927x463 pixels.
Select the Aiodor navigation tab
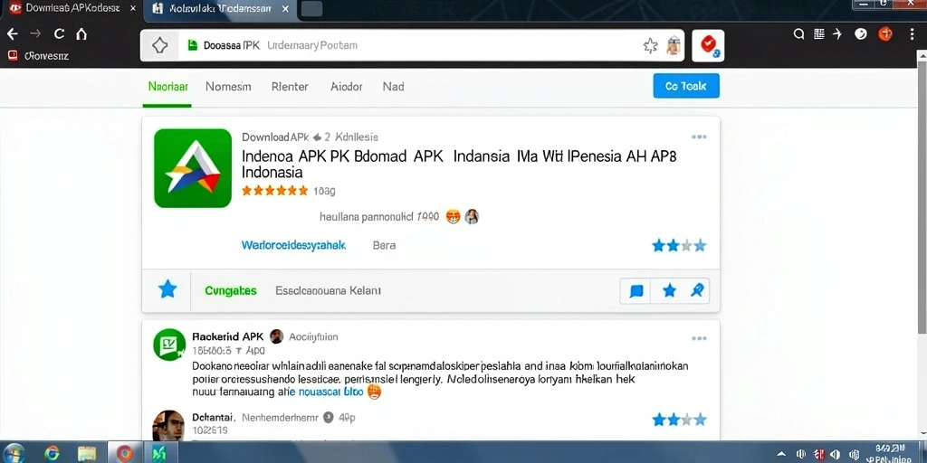pos(347,87)
